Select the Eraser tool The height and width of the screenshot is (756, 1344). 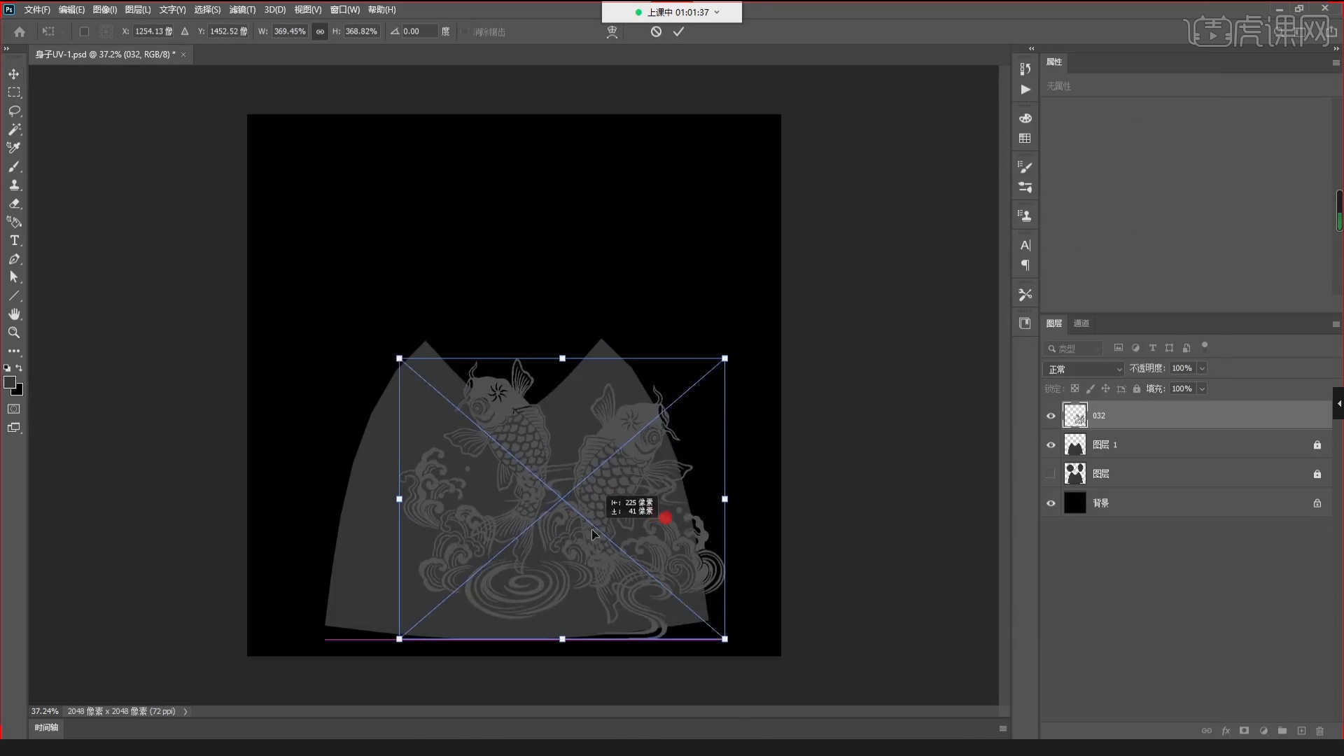click(x=14, y=204)
